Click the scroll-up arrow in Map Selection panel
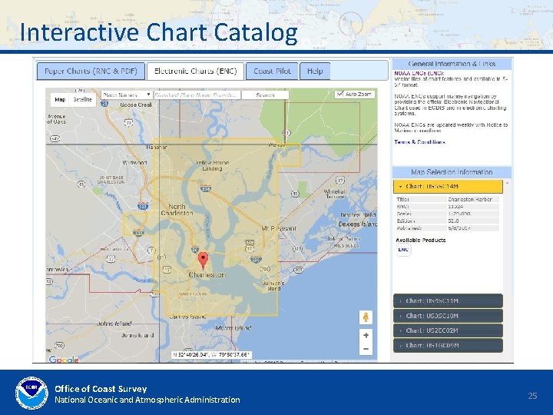The height and width of the screenshot is (415, 553). 508,183
